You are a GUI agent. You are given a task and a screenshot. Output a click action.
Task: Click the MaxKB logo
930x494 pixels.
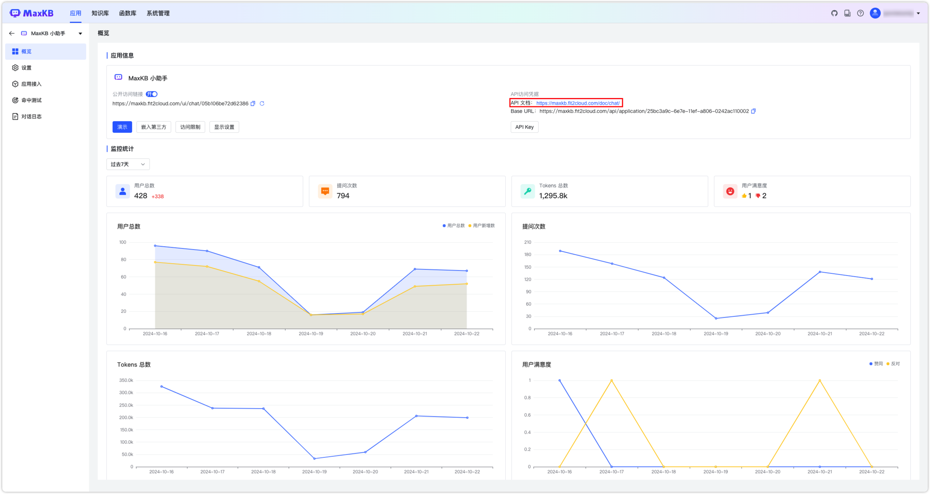tap(32, 13)
